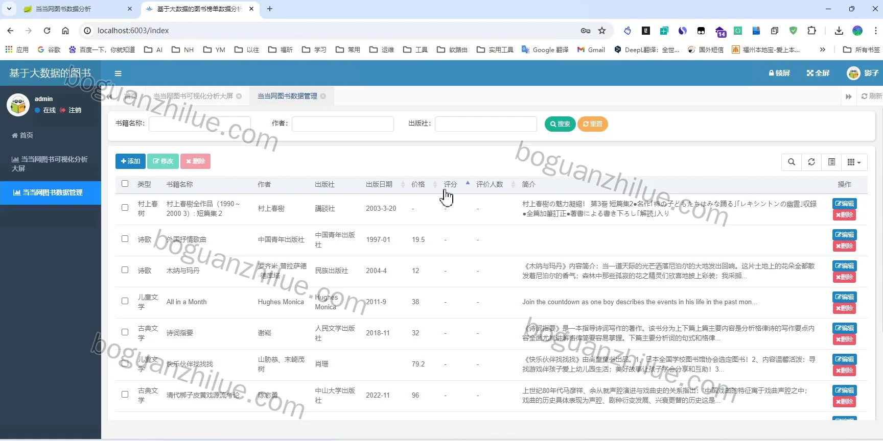Click 编辑 for the 诗词指要 row

(x=844, y=328)
